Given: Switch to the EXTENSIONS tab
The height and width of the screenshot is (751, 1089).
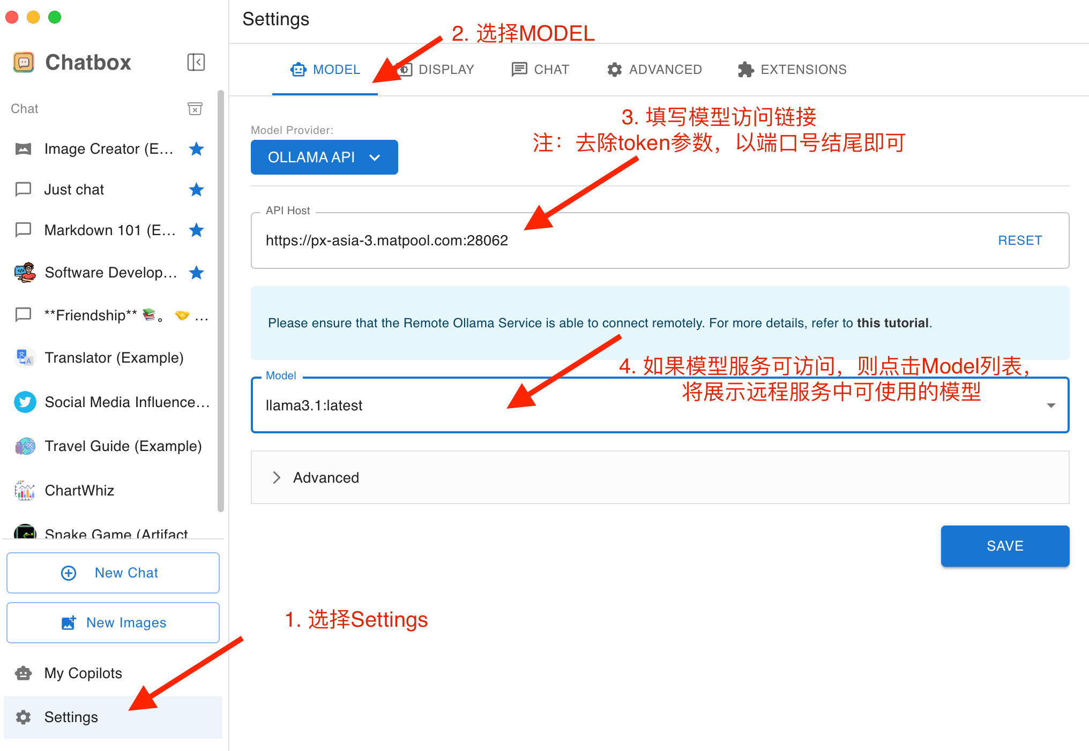Looking at the screenshot, I should point(792,70).
